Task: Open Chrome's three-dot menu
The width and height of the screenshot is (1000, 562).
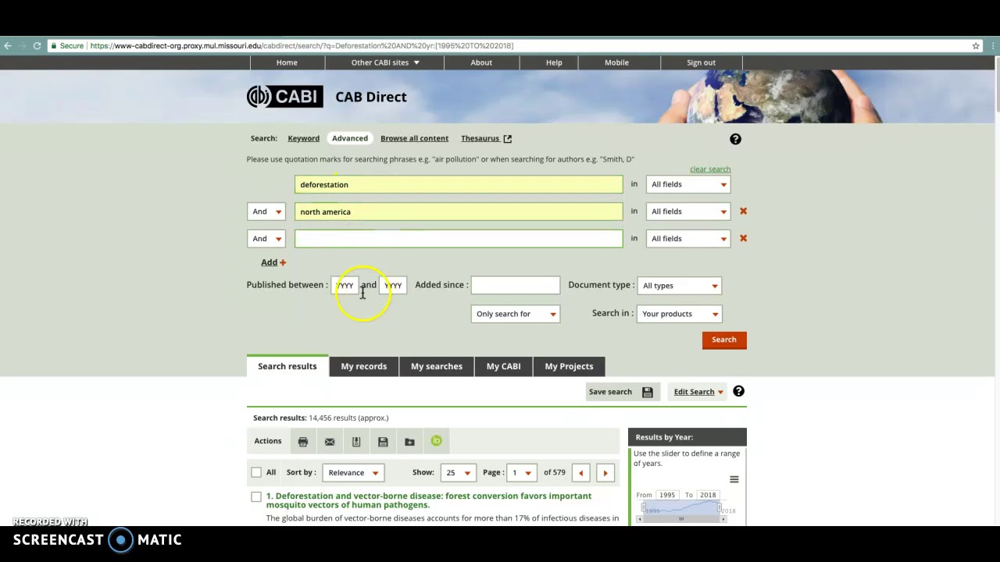Action: pyautogui.click(x=993, y=46)
